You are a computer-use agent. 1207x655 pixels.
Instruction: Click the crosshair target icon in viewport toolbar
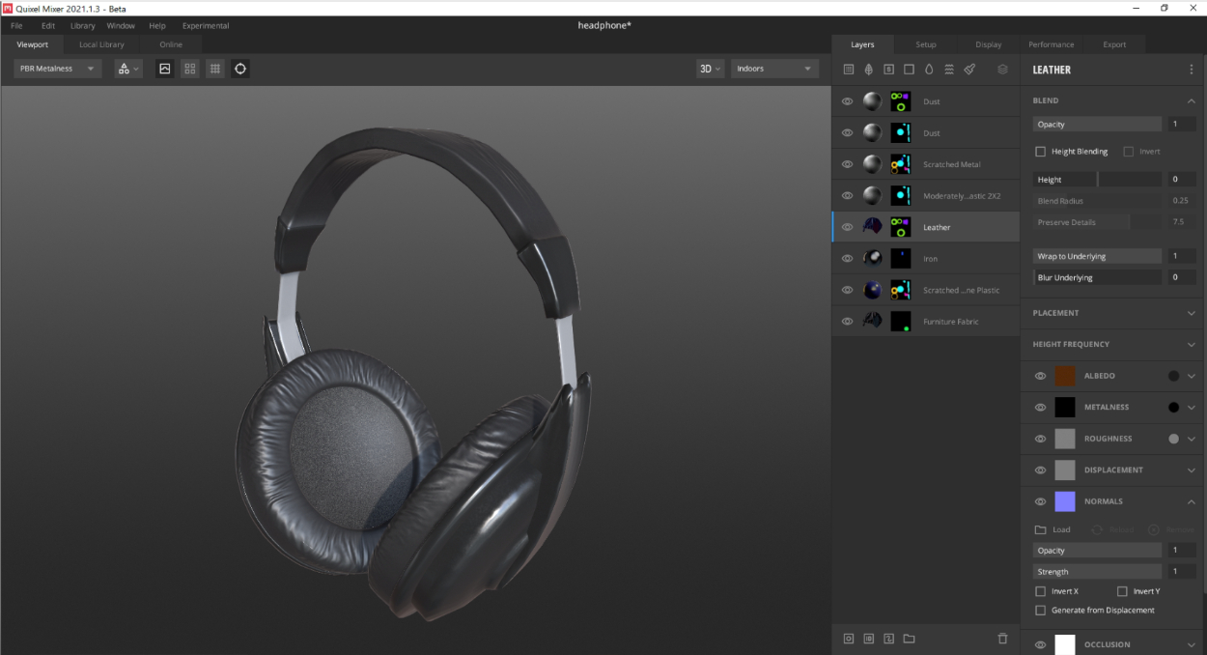(x=240, y=69)
